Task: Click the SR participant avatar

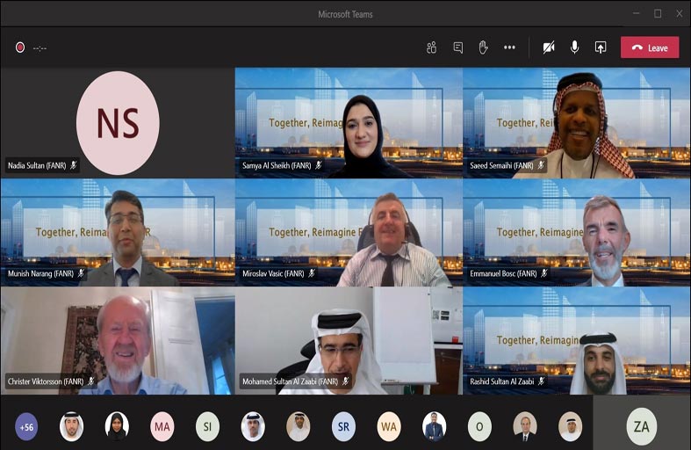Action: click(343, 426)
